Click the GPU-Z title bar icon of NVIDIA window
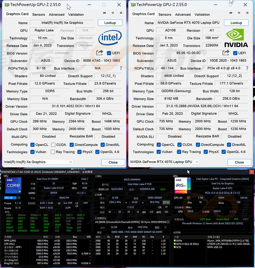The height and width of the screenshot is (268, 255). (133, 4)
